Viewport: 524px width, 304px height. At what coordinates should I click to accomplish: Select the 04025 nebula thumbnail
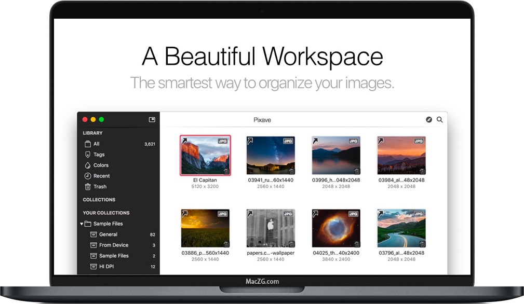(x=335, y=228)
